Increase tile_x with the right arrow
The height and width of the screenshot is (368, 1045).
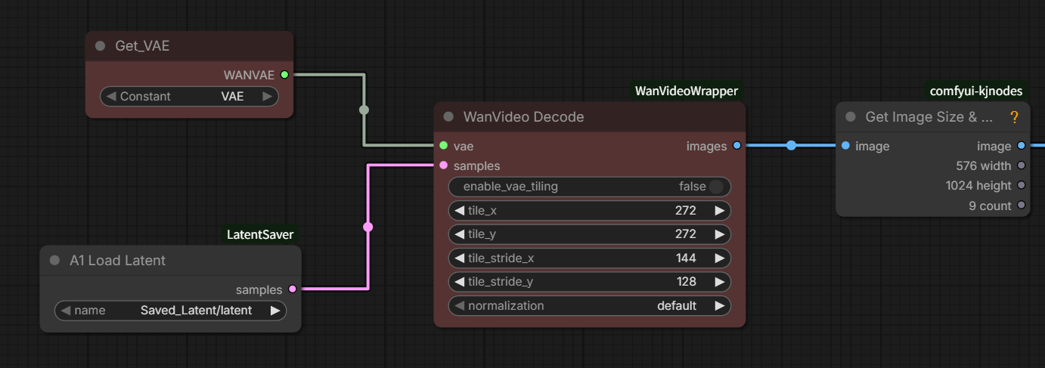click(x=720, y=211)
